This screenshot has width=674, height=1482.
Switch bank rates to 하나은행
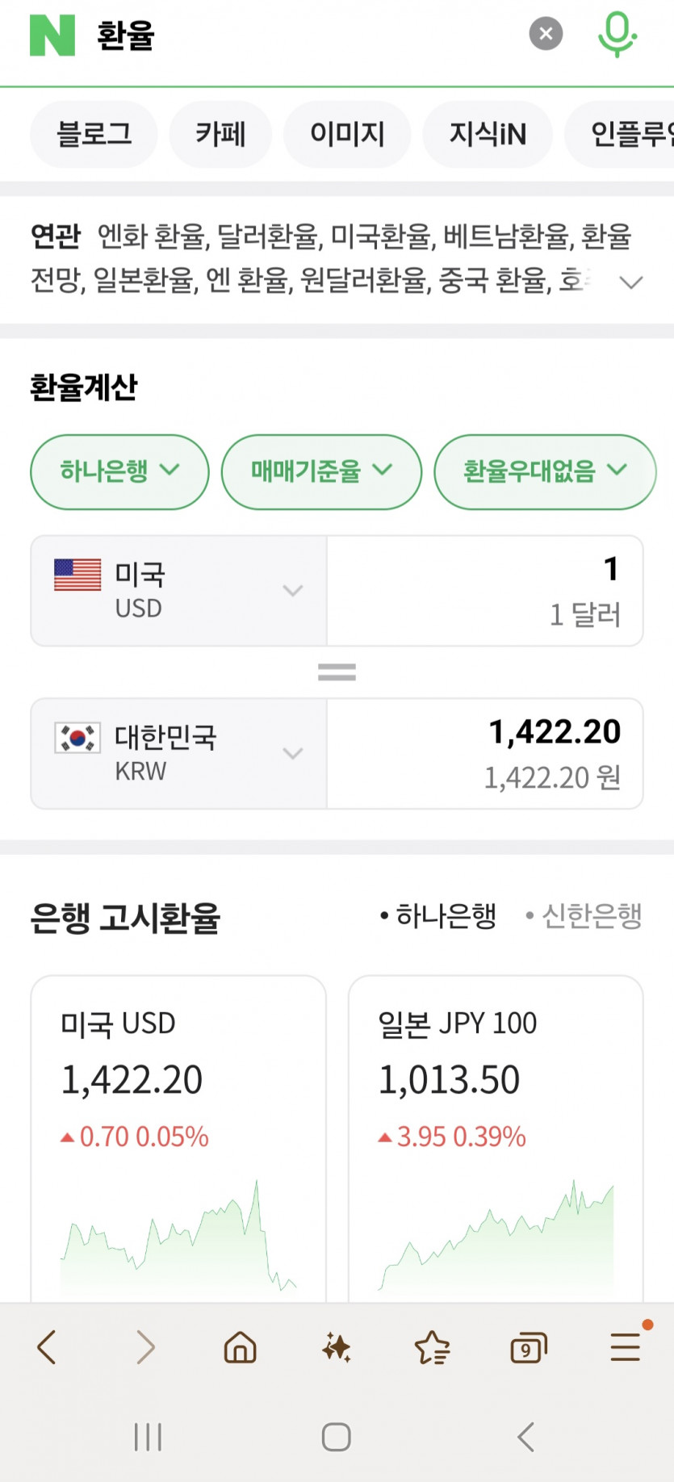click(439, 916)
